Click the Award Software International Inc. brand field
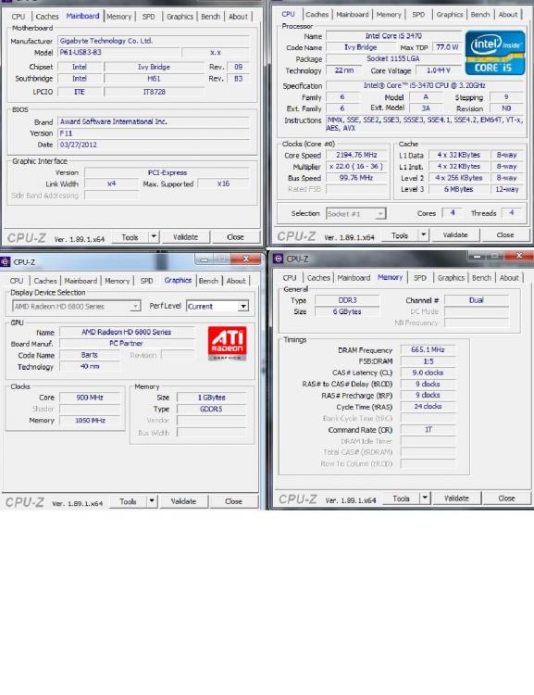Screen dimensions: 534x695 click(154, 121)
